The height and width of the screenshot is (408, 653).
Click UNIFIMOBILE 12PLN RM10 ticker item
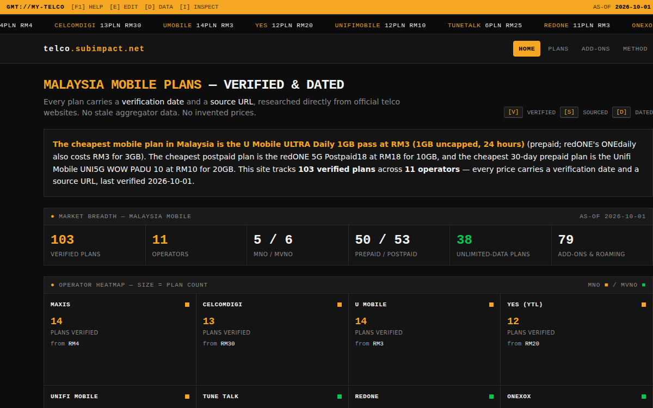[x=380, y=25]
